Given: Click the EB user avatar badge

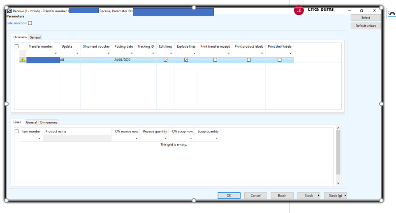Looking at the screenshot, I should (299, 11).
